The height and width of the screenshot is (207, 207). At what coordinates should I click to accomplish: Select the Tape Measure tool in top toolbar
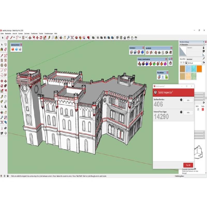[x=49, y=38]
